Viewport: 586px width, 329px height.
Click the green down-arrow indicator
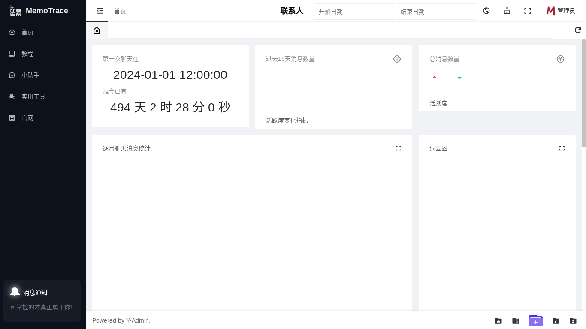point(459,78)
